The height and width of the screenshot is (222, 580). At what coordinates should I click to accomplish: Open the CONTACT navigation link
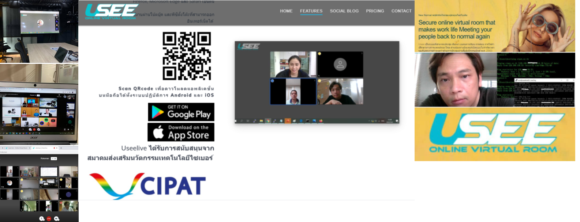[401, 11]
